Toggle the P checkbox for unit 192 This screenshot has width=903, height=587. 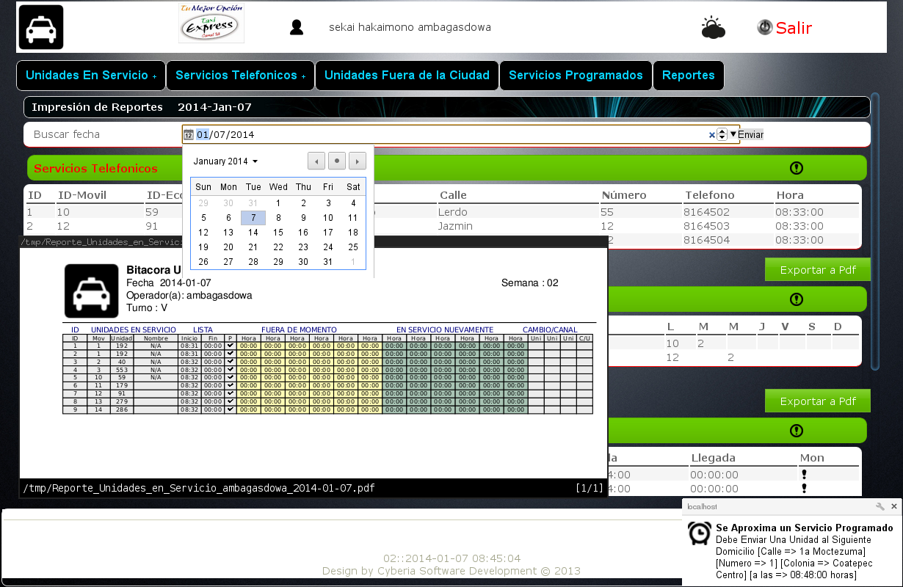coord(230,346)
